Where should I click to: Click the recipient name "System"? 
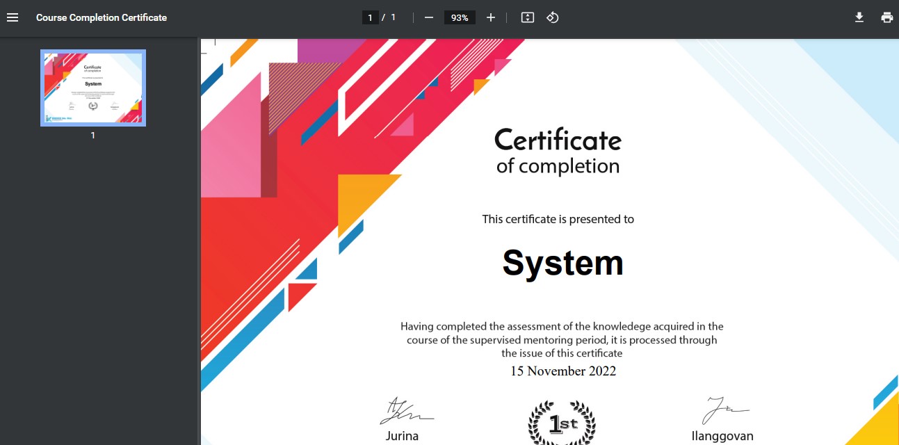(562, 263)
